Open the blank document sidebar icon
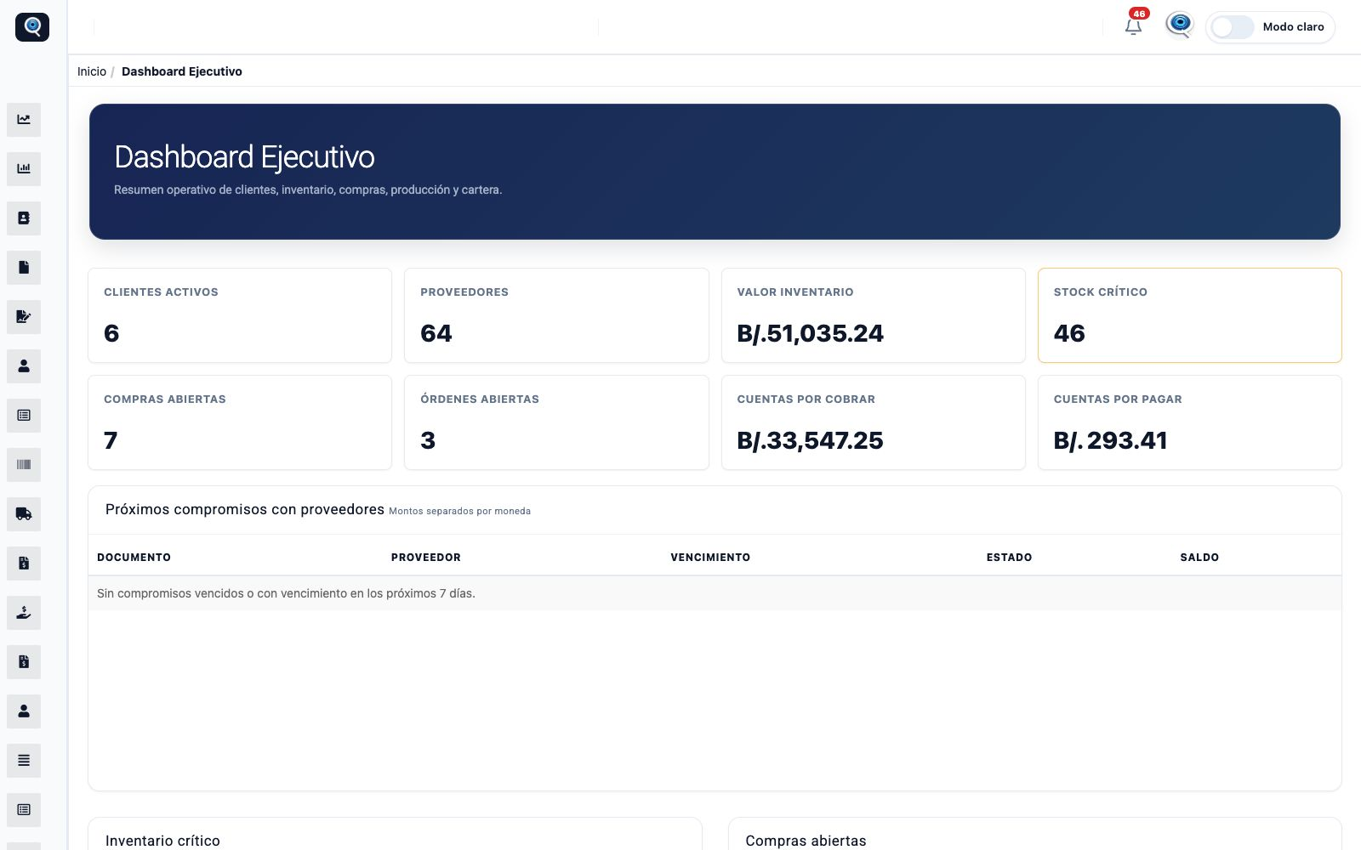 (24, 268)
